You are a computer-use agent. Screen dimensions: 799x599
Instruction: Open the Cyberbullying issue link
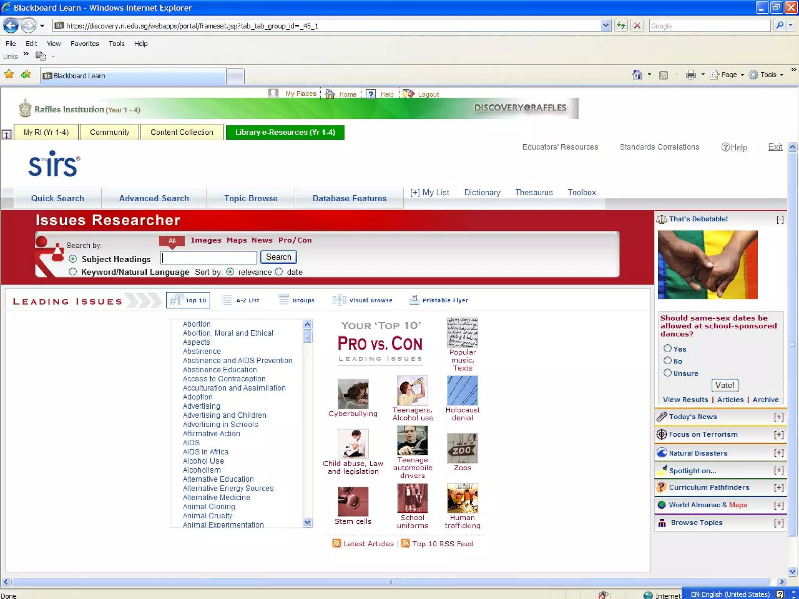point(353,413)
